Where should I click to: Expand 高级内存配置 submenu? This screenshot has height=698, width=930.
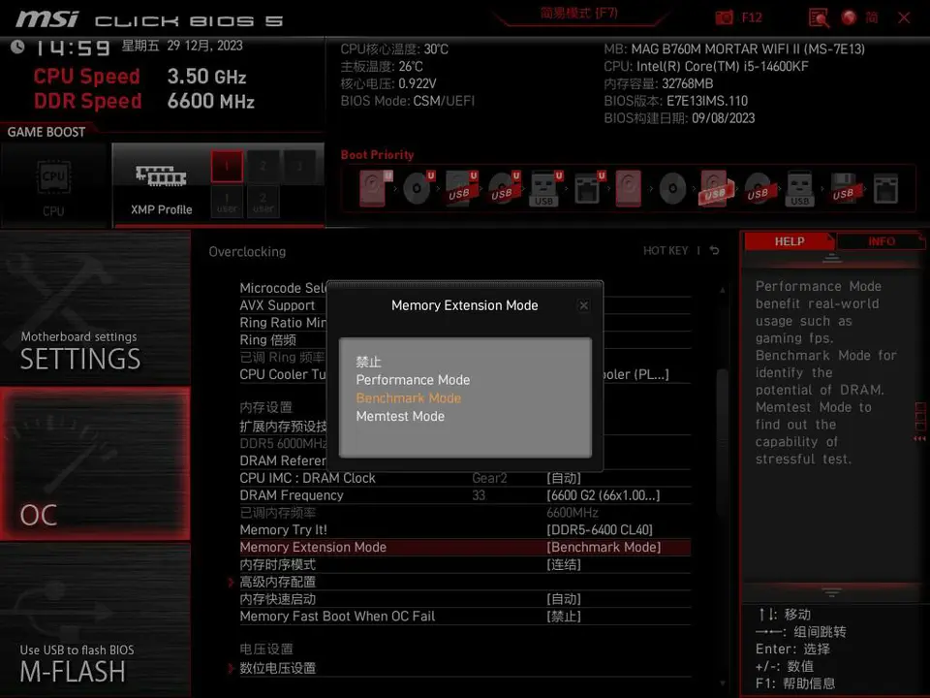pos(277,582)
